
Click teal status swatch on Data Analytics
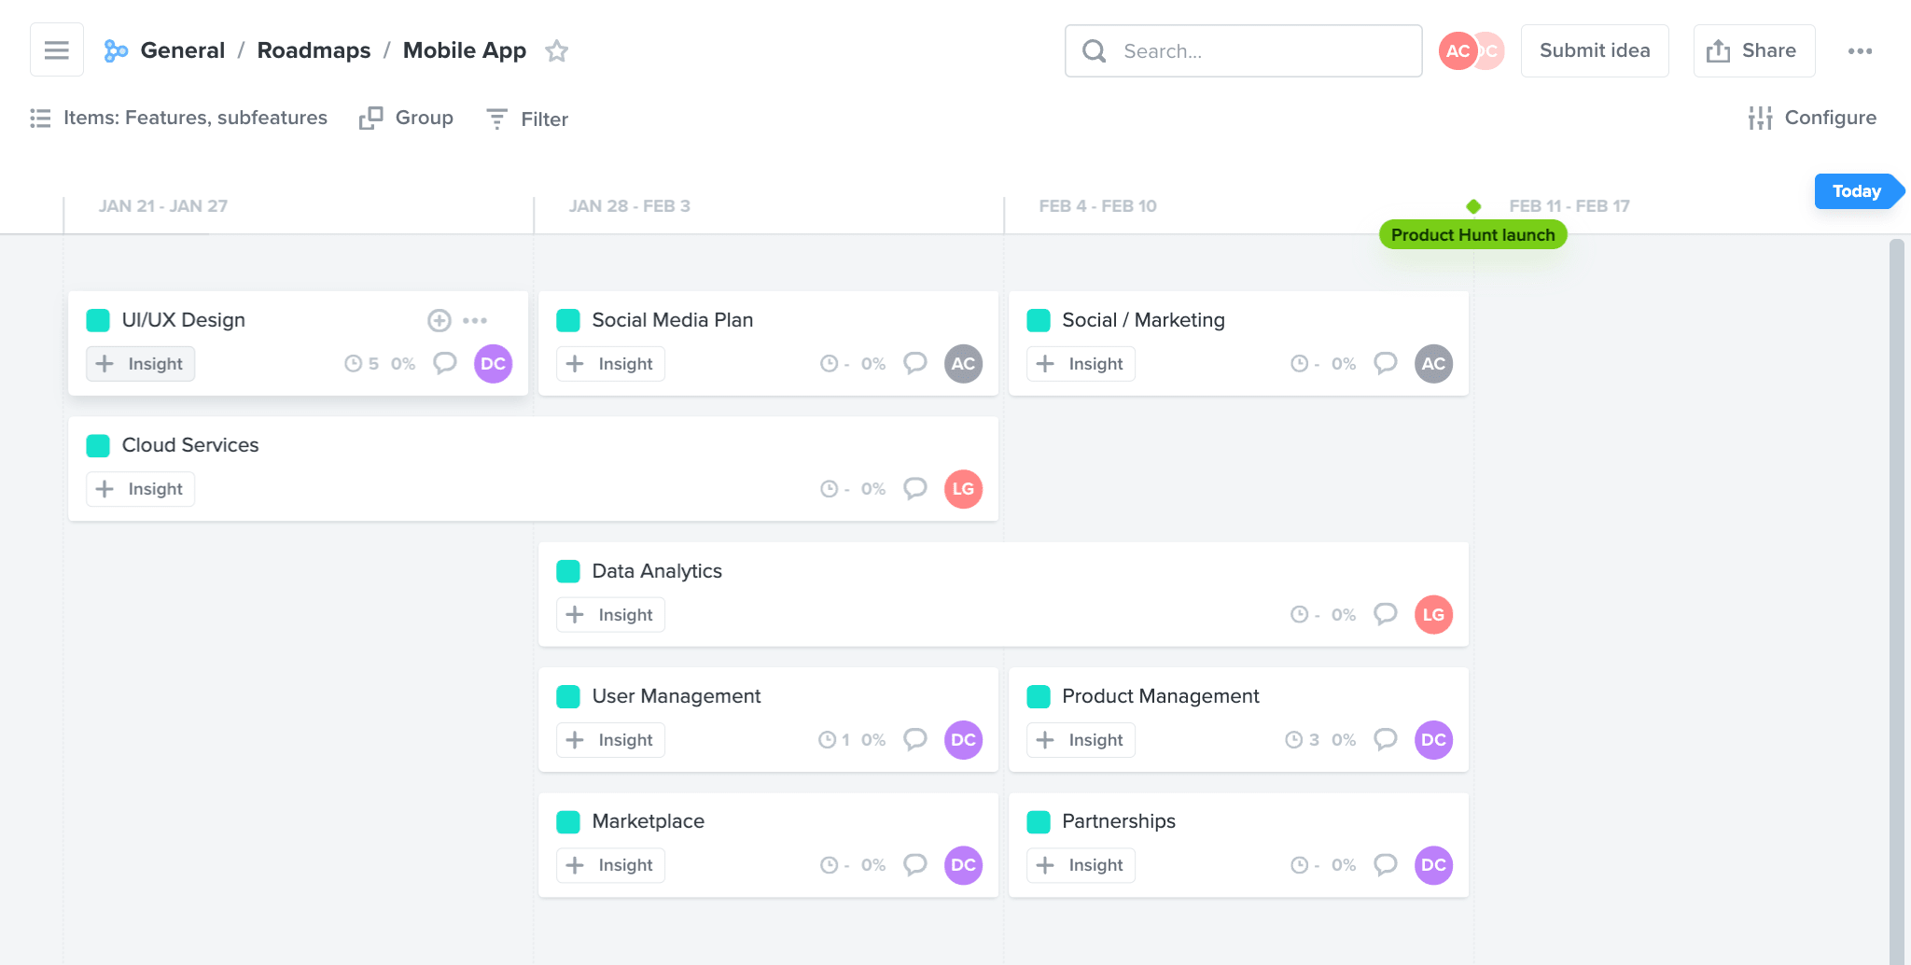pos(568,571)
